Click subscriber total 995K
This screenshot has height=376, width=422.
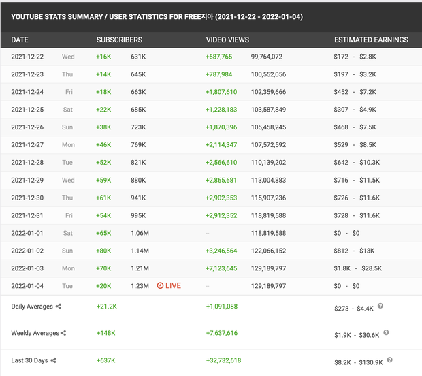(138, 215)
